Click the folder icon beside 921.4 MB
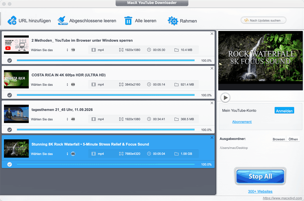 tap(177, 84)
